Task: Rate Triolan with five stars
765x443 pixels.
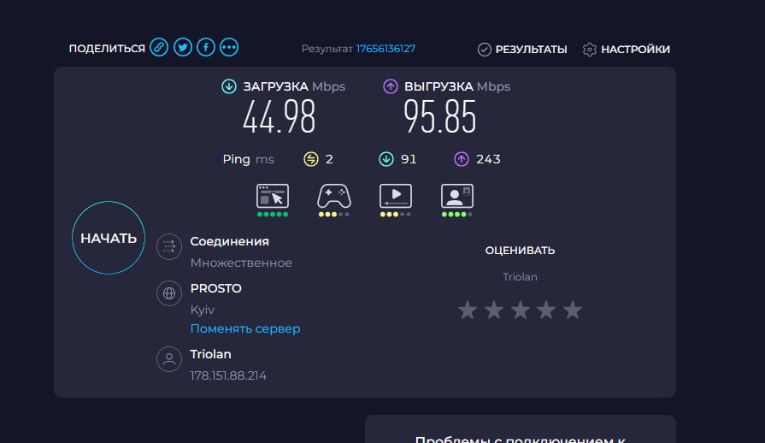Action: [573, 310]
